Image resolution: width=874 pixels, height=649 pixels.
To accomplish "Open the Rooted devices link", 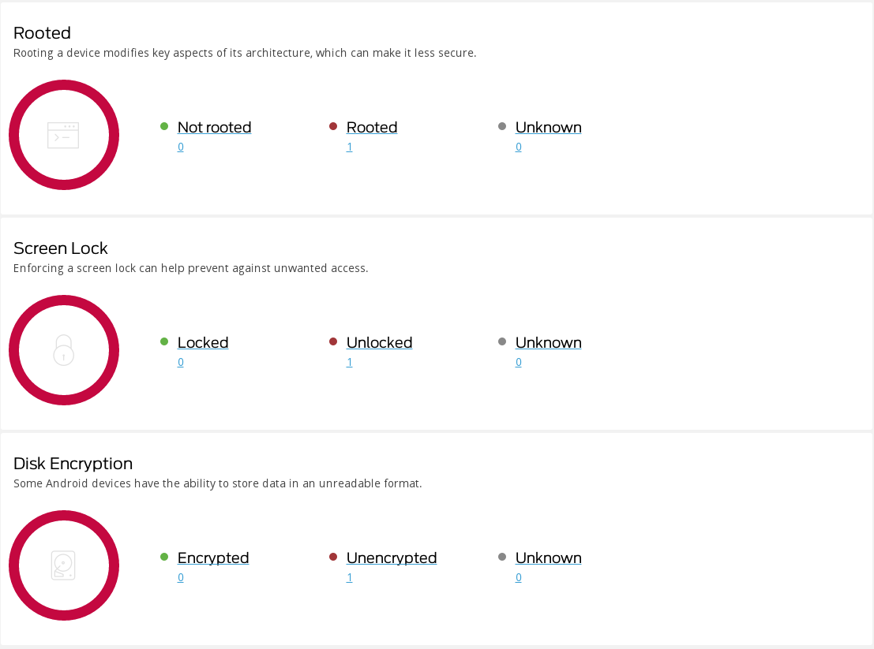I will [372, 128].
